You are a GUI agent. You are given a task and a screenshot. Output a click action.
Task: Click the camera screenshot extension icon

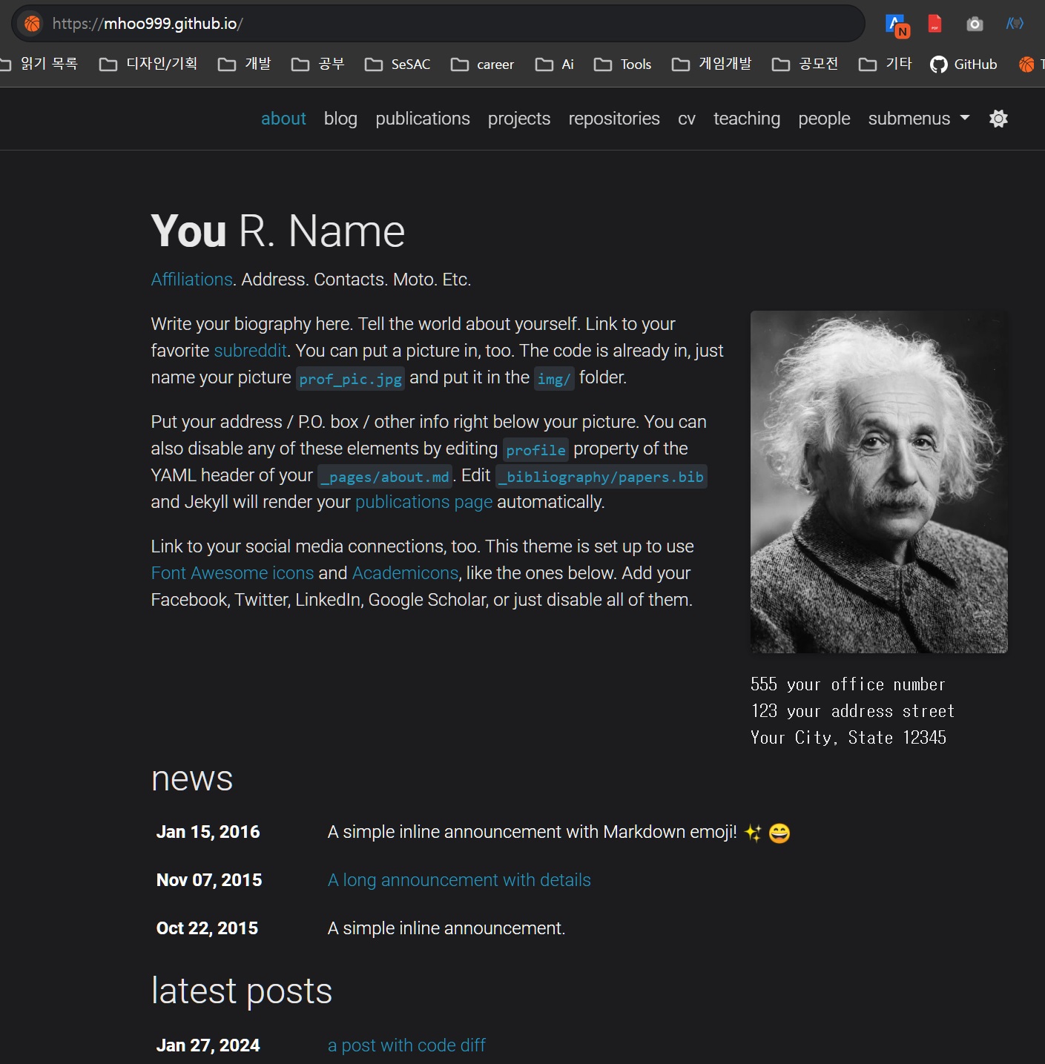(x=975, y=24)
